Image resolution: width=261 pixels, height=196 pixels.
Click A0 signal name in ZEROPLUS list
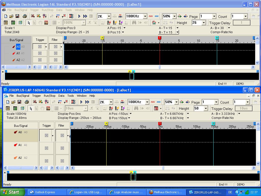tap(20, 132)
